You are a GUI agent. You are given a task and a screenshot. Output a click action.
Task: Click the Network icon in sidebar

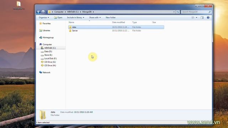coord(40,73)
